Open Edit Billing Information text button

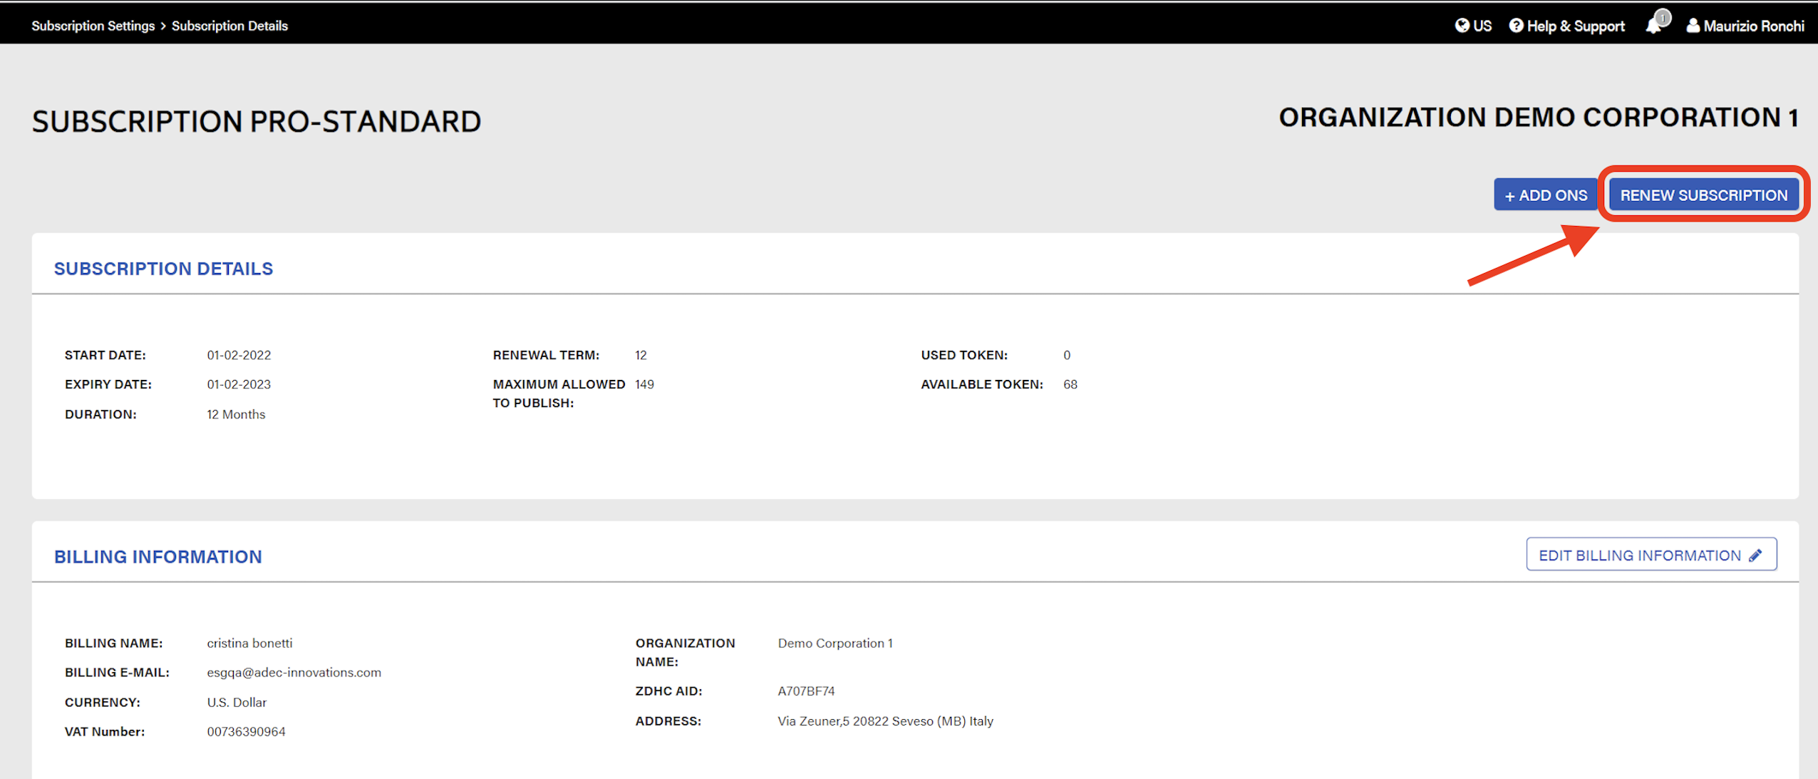point(1639,555)
